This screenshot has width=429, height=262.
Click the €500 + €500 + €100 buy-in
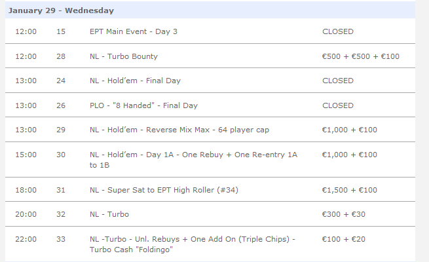coord(361,56)
